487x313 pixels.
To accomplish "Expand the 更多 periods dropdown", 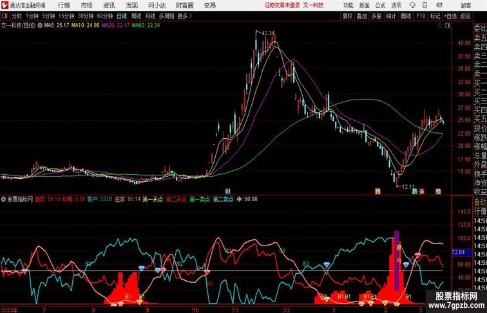I will 184,16.
